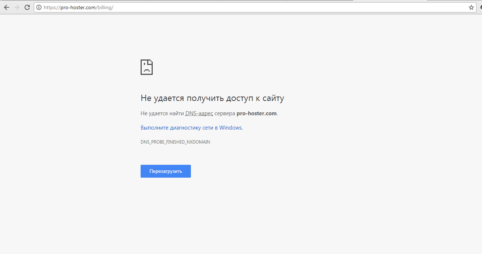
Task: Click the pro-hoster.com domain in address bar
Action: (x=78, y=7)
